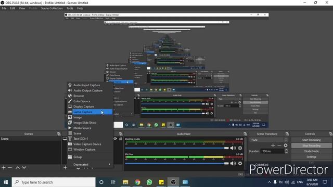Move scene up with arrow
Viewport: 333px width, 187px height.
tap(18, 167)
